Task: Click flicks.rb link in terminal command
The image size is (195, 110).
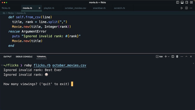Action: tap(42, 65)
